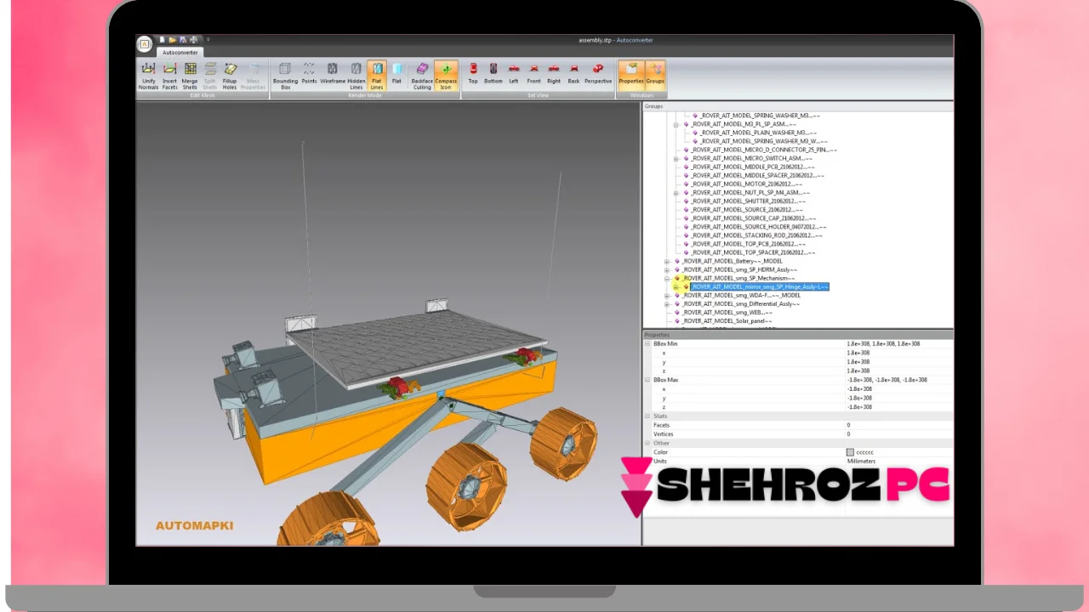Switch render mode to Points
The image size is (1089, 612).
[x=309, y=73]
